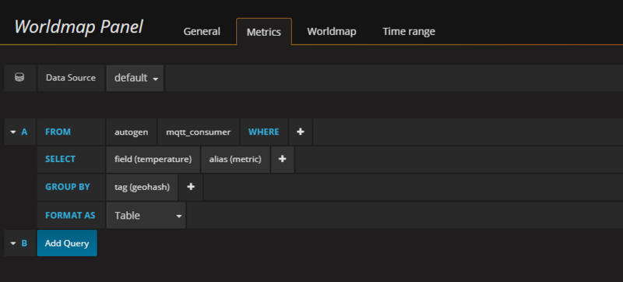The width and height of the screenshot is (623, 282).
Task: Collapse query A using its arrow toggle
Action: click(x=13, y=132)
